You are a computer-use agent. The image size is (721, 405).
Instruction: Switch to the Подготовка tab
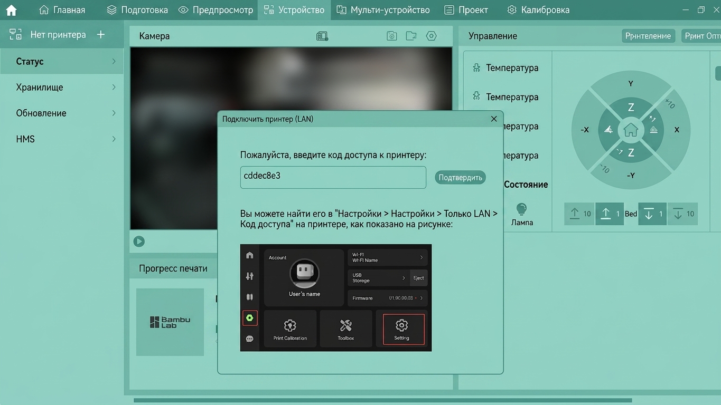pos(137,10)
